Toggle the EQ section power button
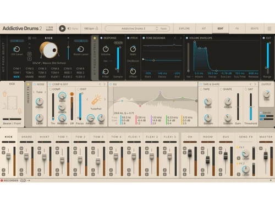The width and height of the screenshot is (275, 206). pyautogui.click(x=111, y=84)
